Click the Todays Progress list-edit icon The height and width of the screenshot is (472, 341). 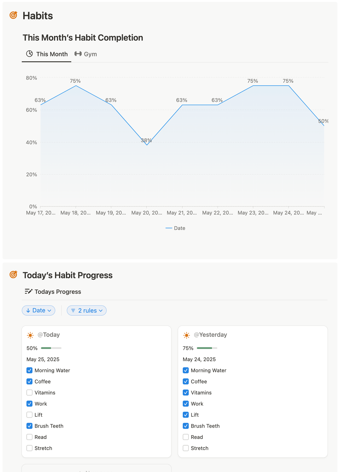29,291
